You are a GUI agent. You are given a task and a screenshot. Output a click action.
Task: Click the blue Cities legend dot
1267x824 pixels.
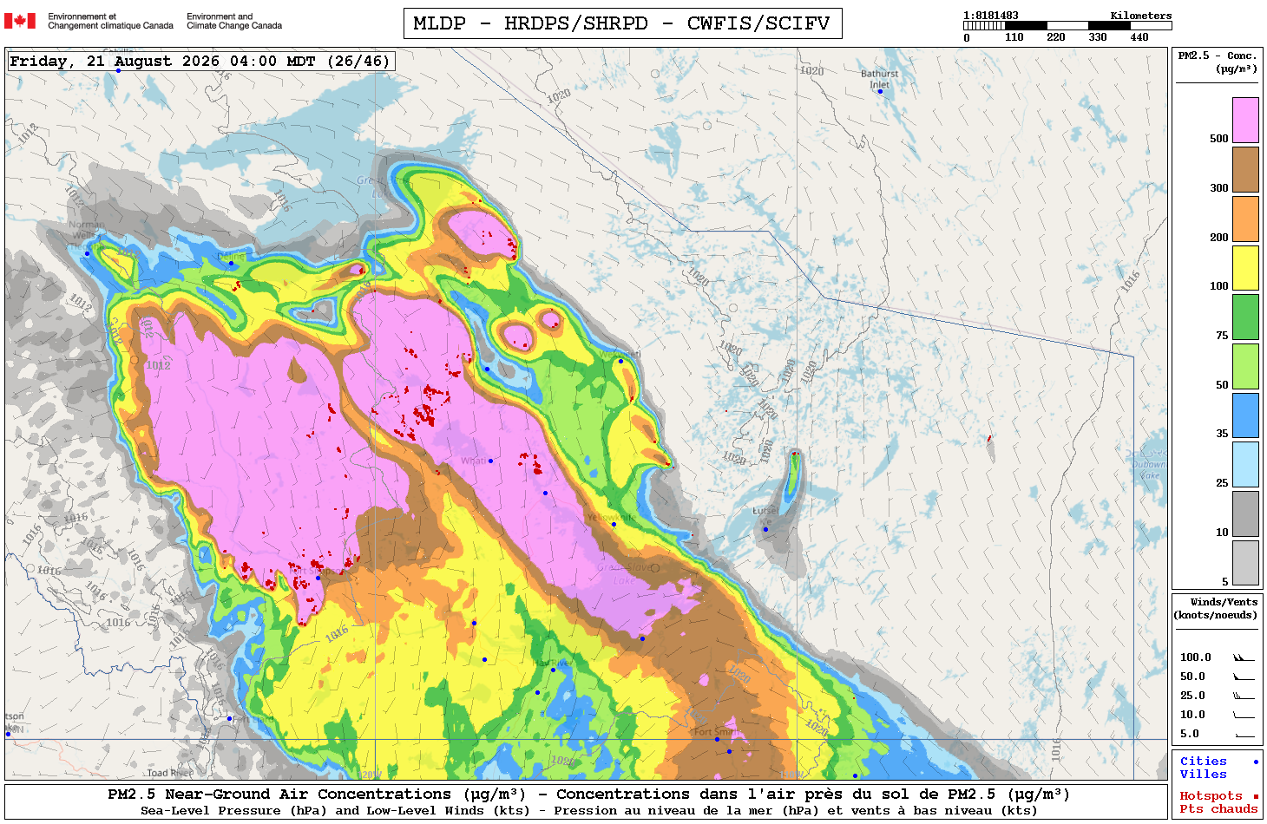click(x=1255, y=762)
